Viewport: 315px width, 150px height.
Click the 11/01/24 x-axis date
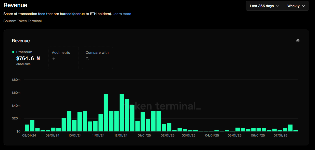(98, 135)
